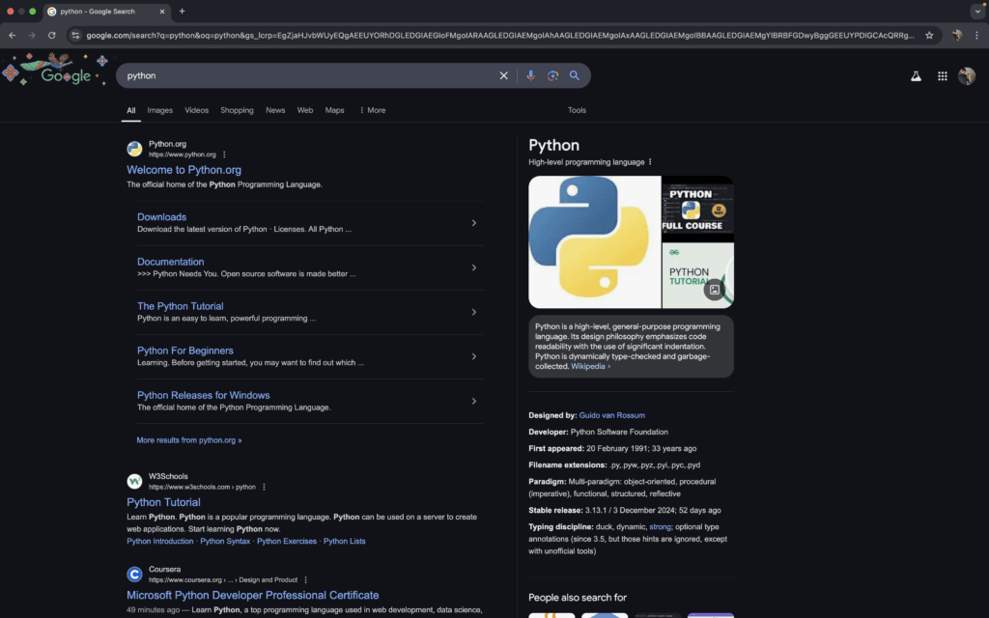Expand the Downloads result with its chevron

[x=473, y=222]
